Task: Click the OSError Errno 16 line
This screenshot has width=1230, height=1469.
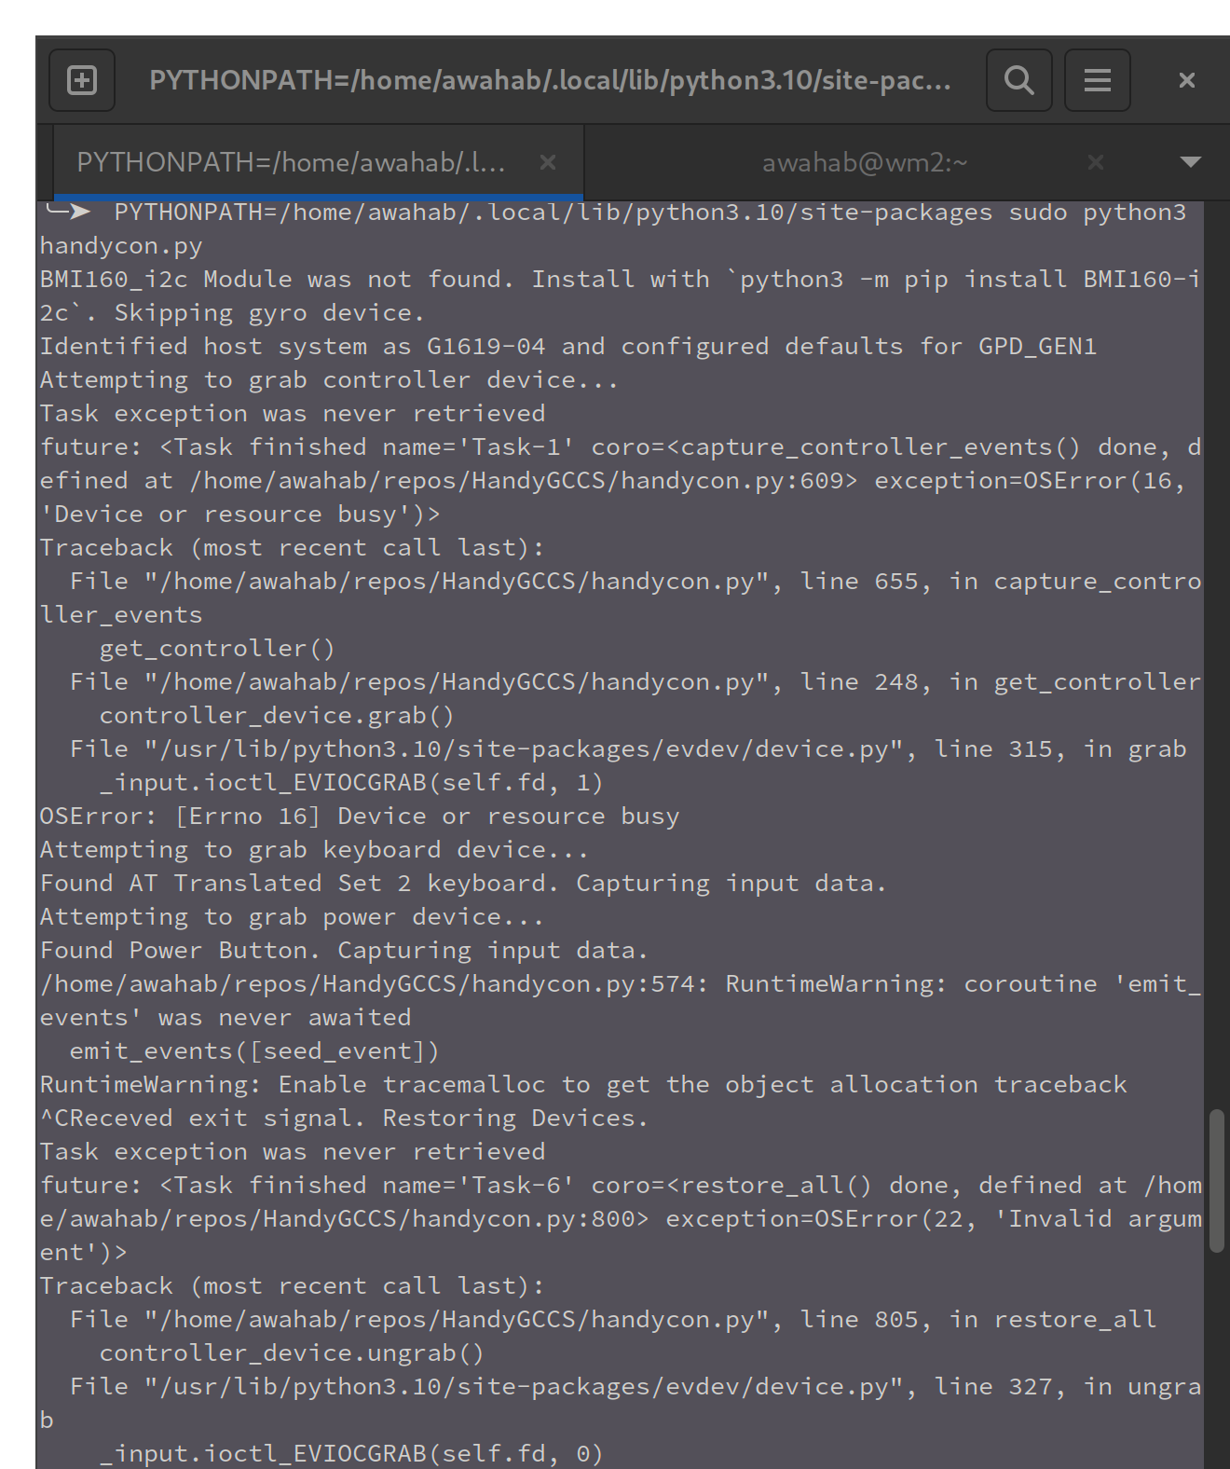Action: [359, 816]
